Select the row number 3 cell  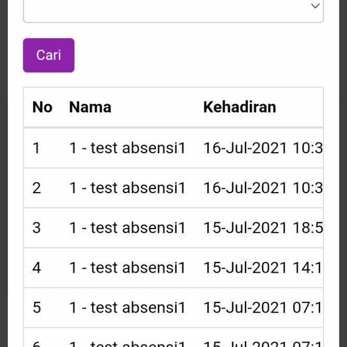(36, 228)
